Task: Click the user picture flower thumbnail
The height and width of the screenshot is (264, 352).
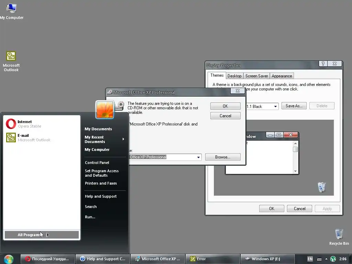Action: [104, 110]
